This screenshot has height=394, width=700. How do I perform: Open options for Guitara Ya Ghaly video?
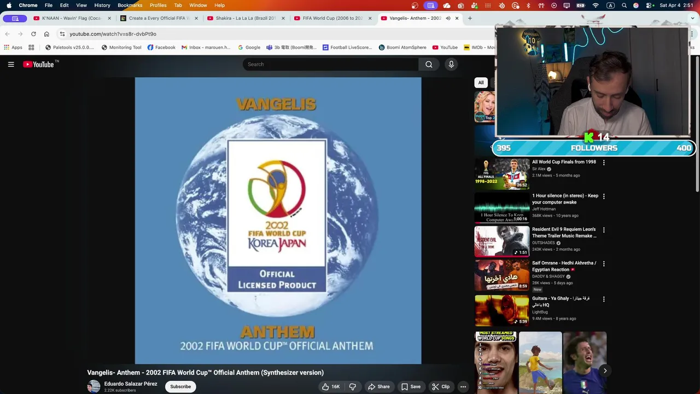(604, 299)
